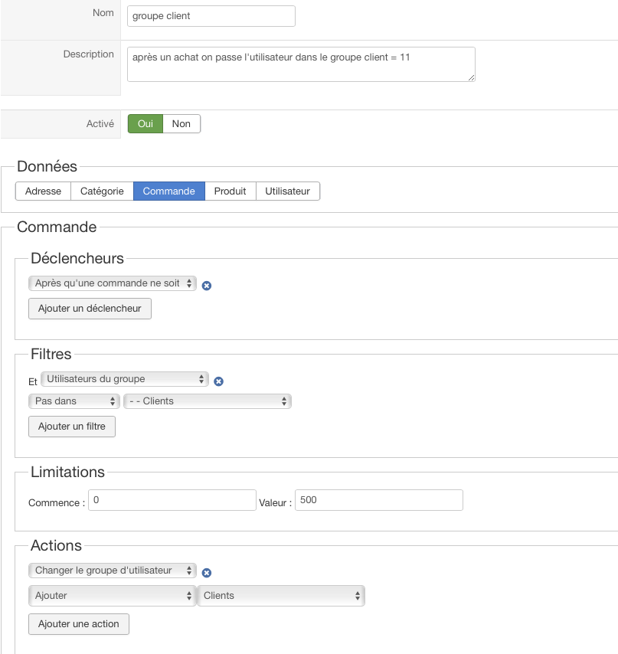This screenshot has width=618, height=654.
Task: Focus the Valeur limitation field
Action: 379,500
